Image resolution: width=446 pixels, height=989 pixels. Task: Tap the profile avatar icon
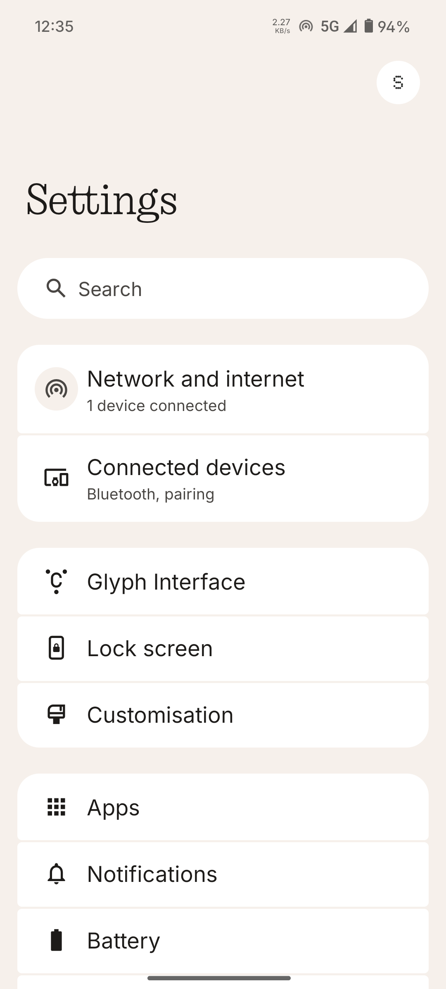[x=398, y=83]
